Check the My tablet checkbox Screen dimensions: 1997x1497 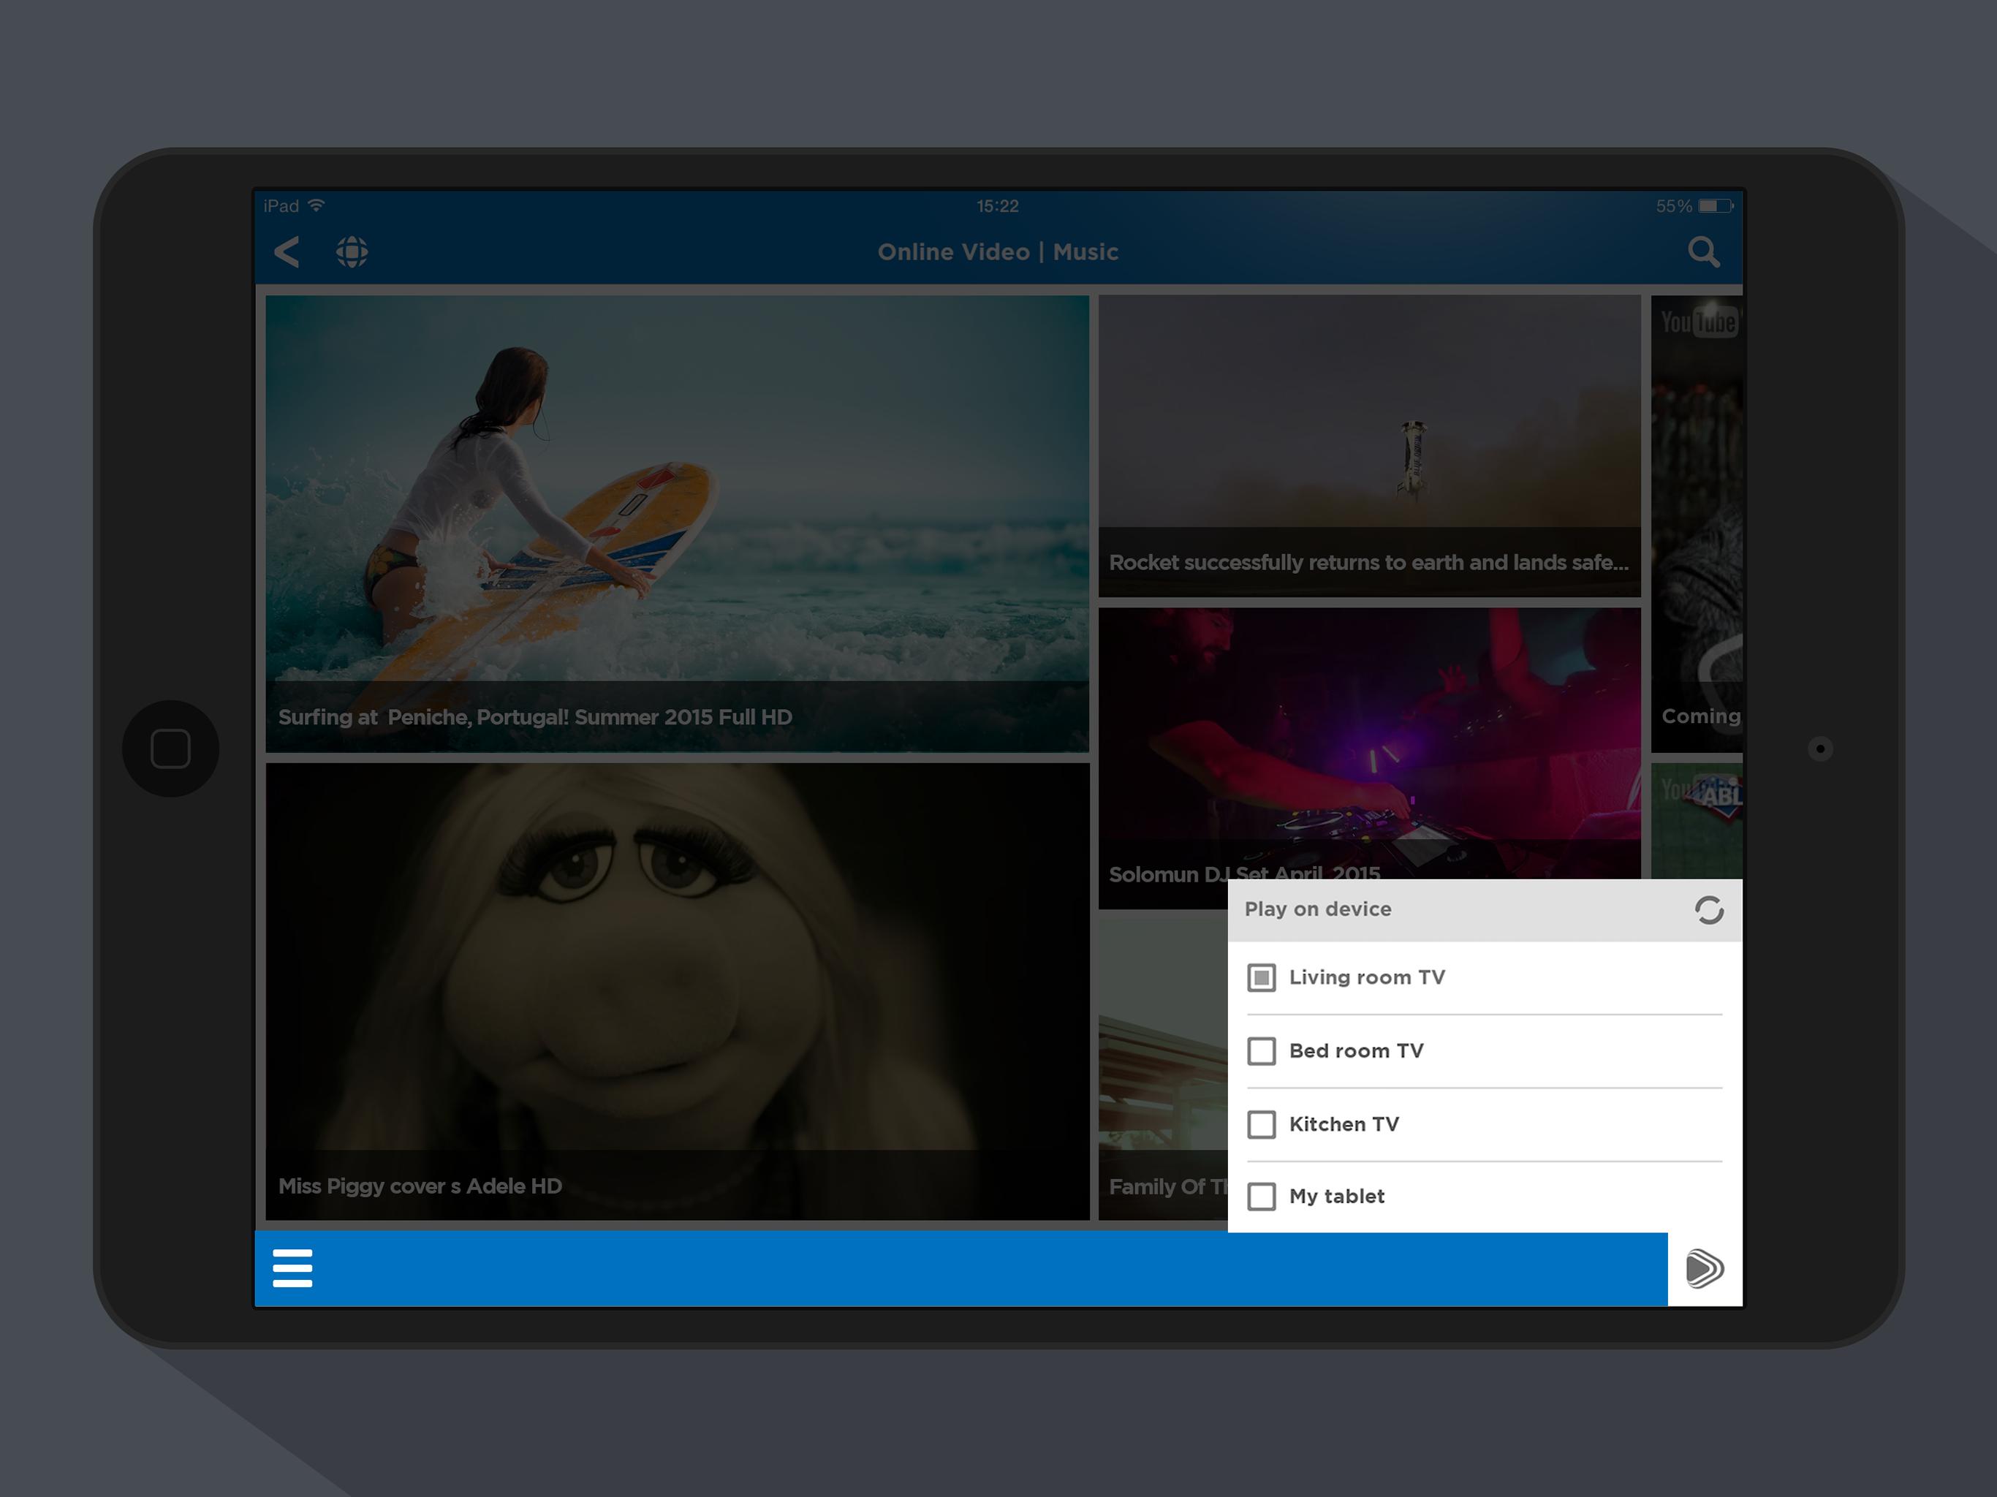click(x=1261, y=1197)
